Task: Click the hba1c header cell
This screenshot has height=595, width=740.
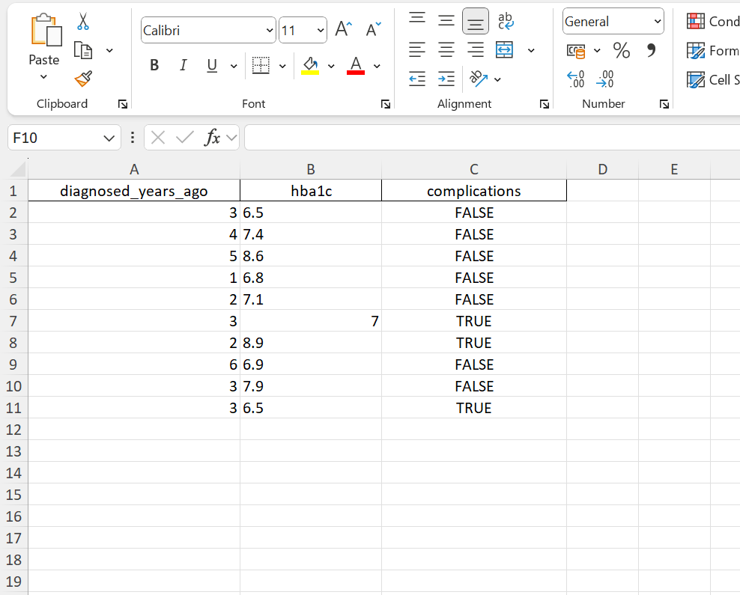Action: point(311,191)
